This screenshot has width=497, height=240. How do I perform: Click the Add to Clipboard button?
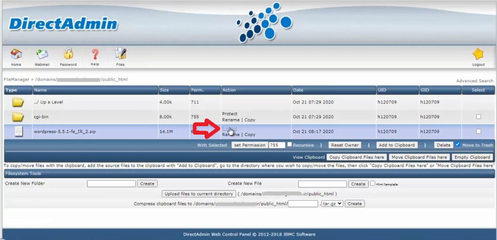point(397,145)
